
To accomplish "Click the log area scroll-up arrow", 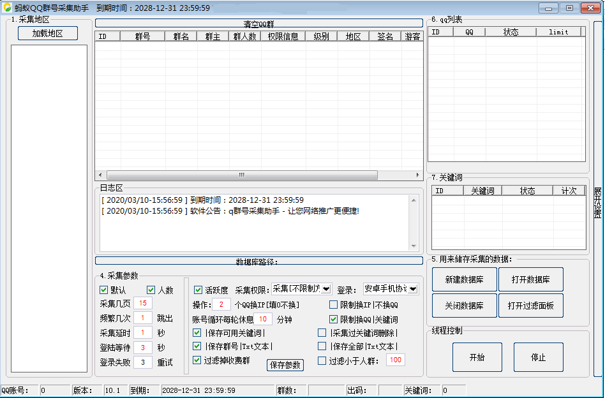I will click(414, 200).
